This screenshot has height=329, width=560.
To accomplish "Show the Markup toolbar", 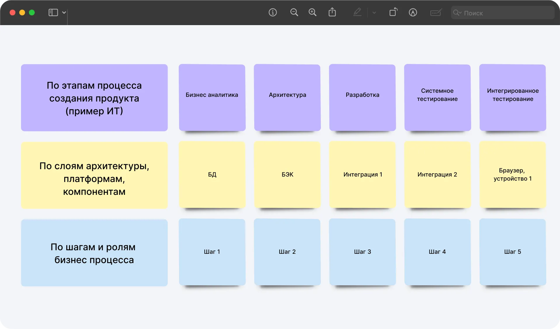I will click(413, 13).
